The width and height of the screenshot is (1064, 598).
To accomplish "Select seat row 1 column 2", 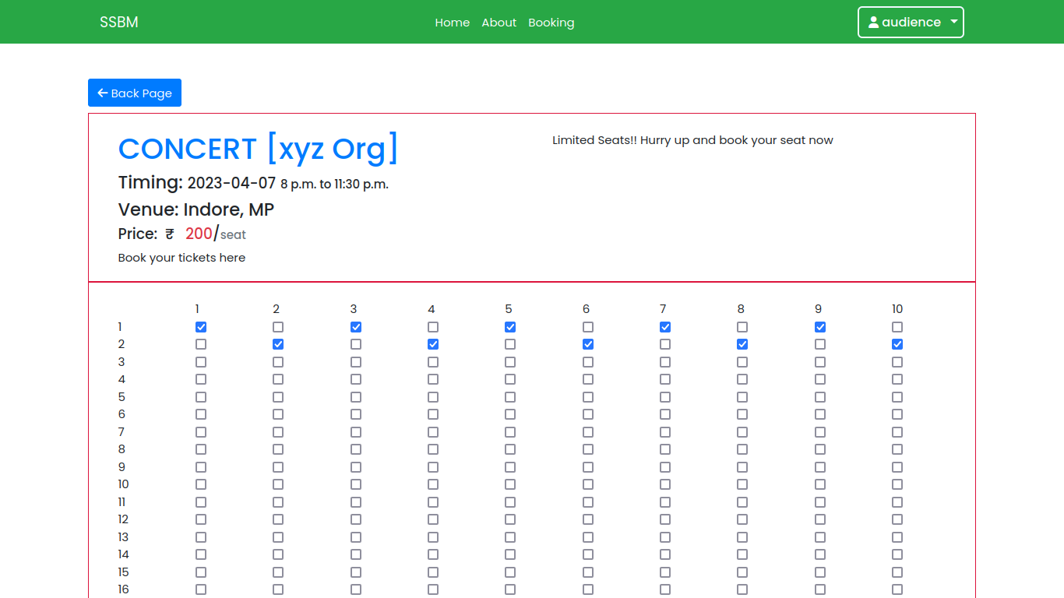I will tap(278, 327).
